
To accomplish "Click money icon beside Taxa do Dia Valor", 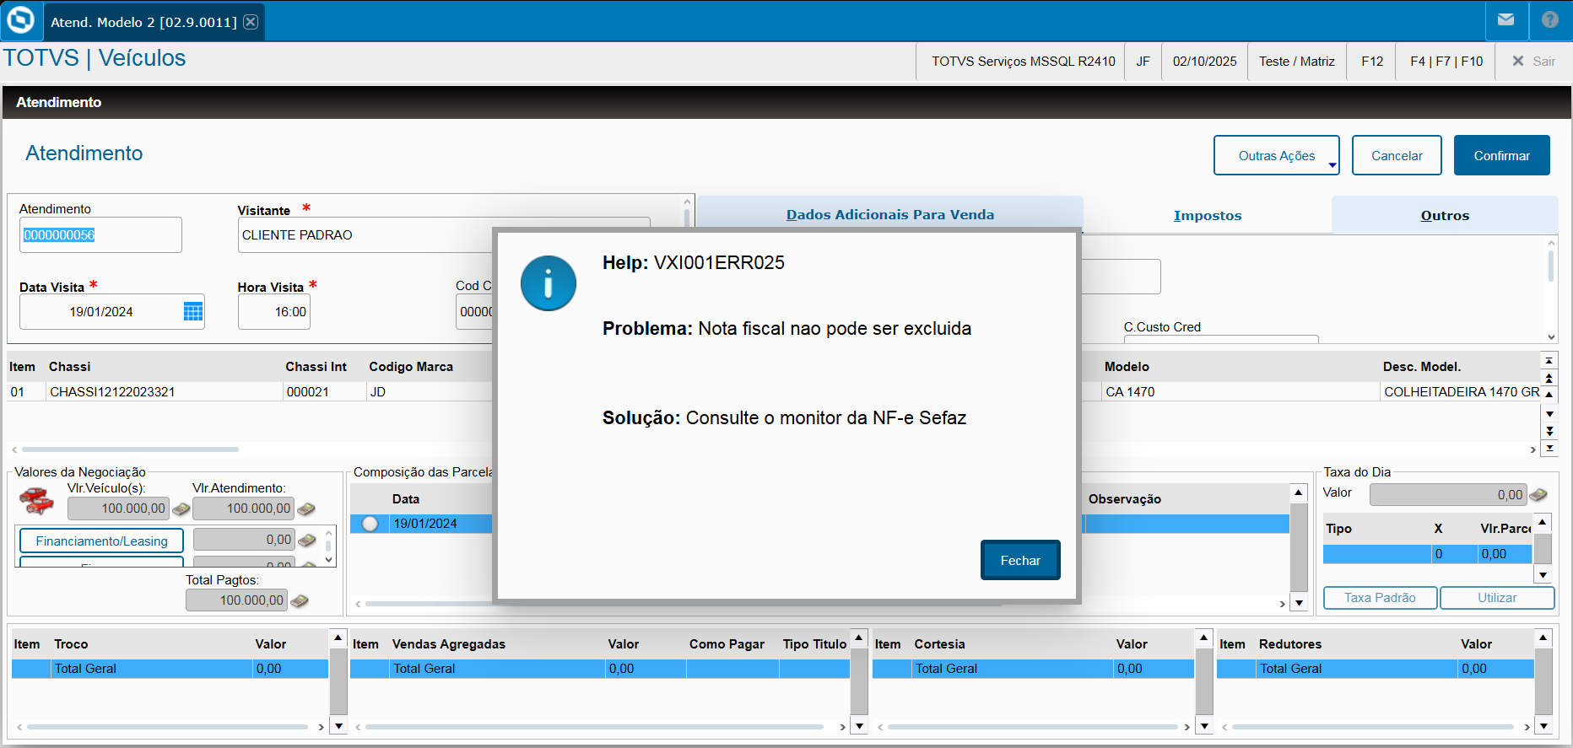I will 1538,495.
